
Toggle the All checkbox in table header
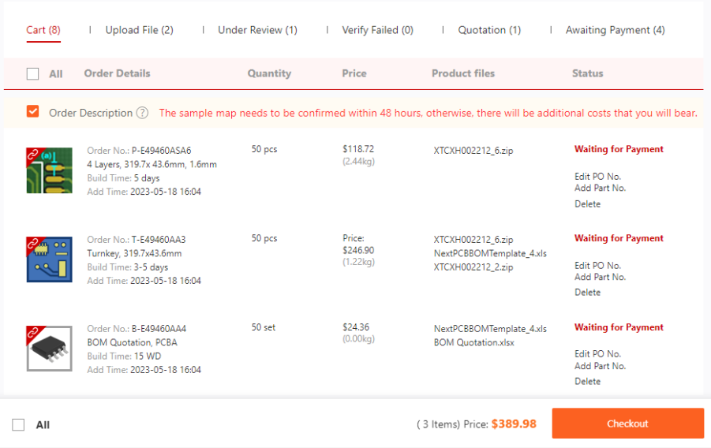coord(32,73)
